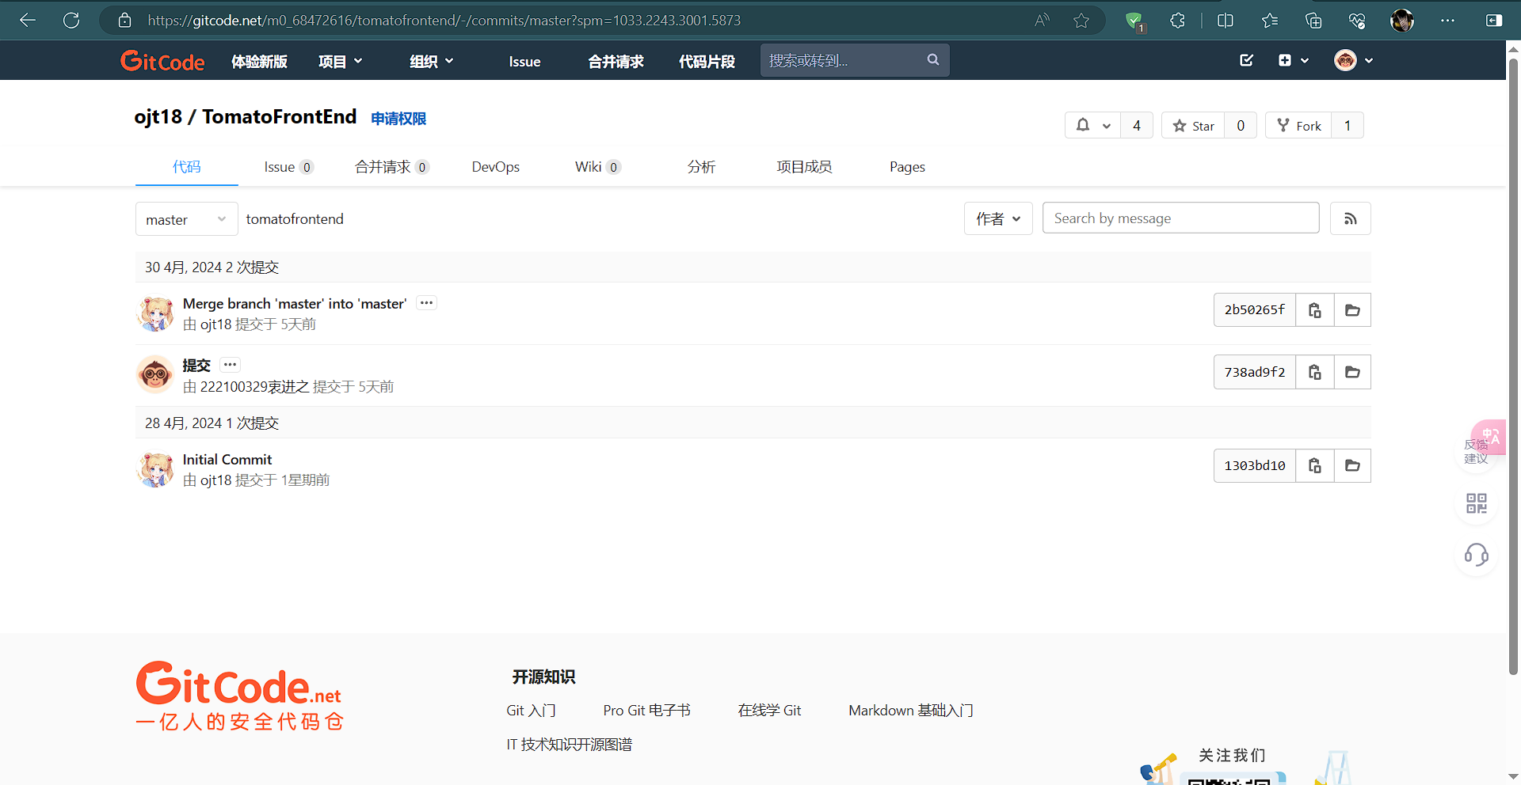Open the 作者 author filter dropdown

pos(997,218)
